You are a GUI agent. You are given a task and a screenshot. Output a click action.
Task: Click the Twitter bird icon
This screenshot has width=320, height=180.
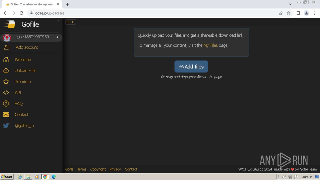point(6,125)
